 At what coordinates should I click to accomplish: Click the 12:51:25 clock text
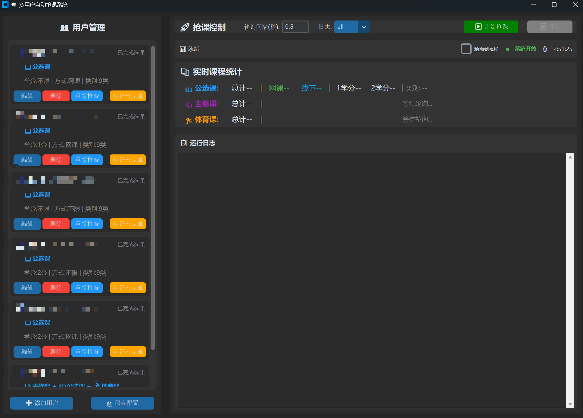561,49
